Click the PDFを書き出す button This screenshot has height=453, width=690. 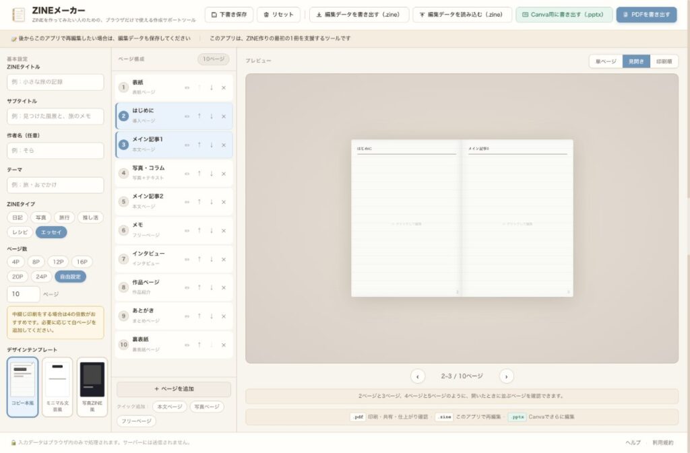pos(646,15)
